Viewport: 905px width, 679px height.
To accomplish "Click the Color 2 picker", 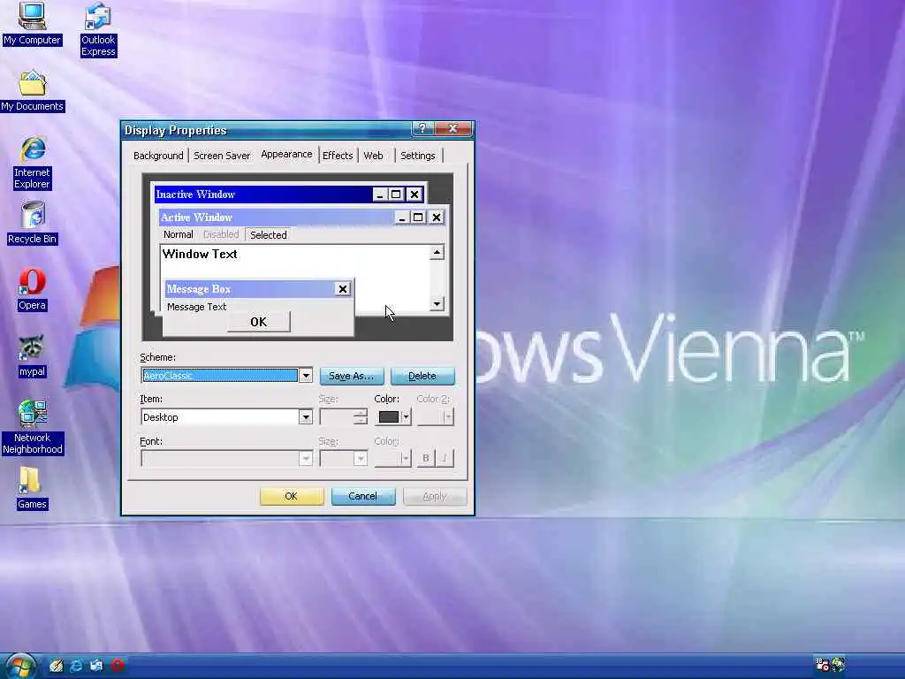I will click(435, 417).
